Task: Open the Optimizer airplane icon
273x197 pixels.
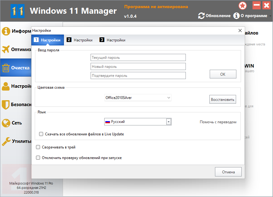Action: pos(6,49)
